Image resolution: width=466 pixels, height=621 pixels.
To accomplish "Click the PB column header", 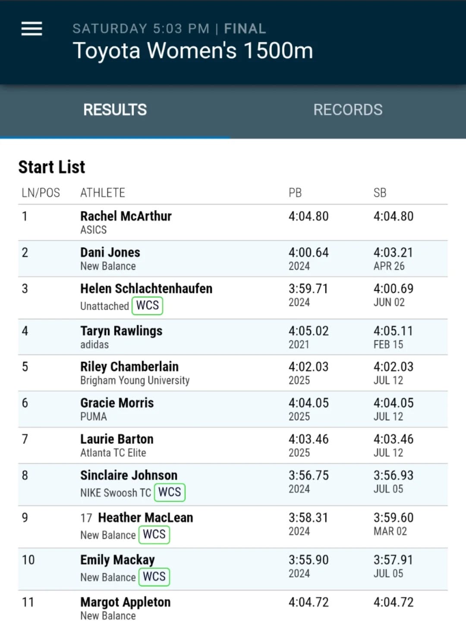I will click(296, 193).
